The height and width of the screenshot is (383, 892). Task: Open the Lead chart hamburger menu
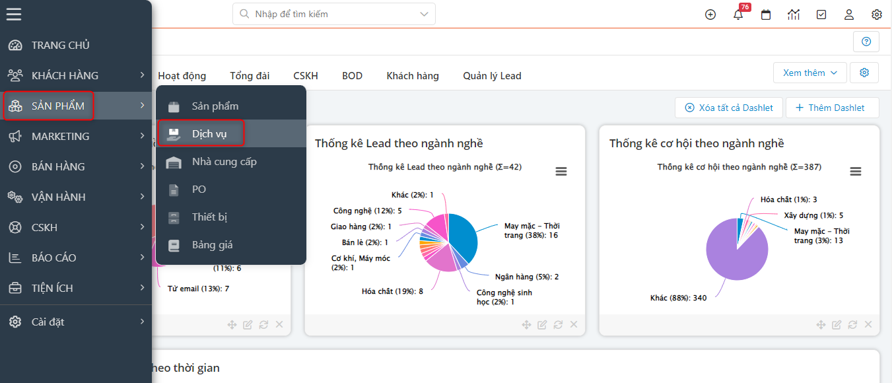561,171
